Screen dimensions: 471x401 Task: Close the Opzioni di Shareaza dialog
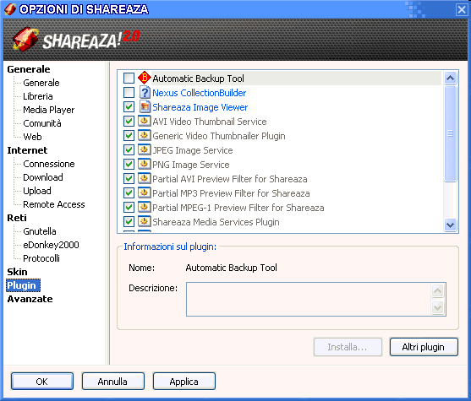[462, 9]
